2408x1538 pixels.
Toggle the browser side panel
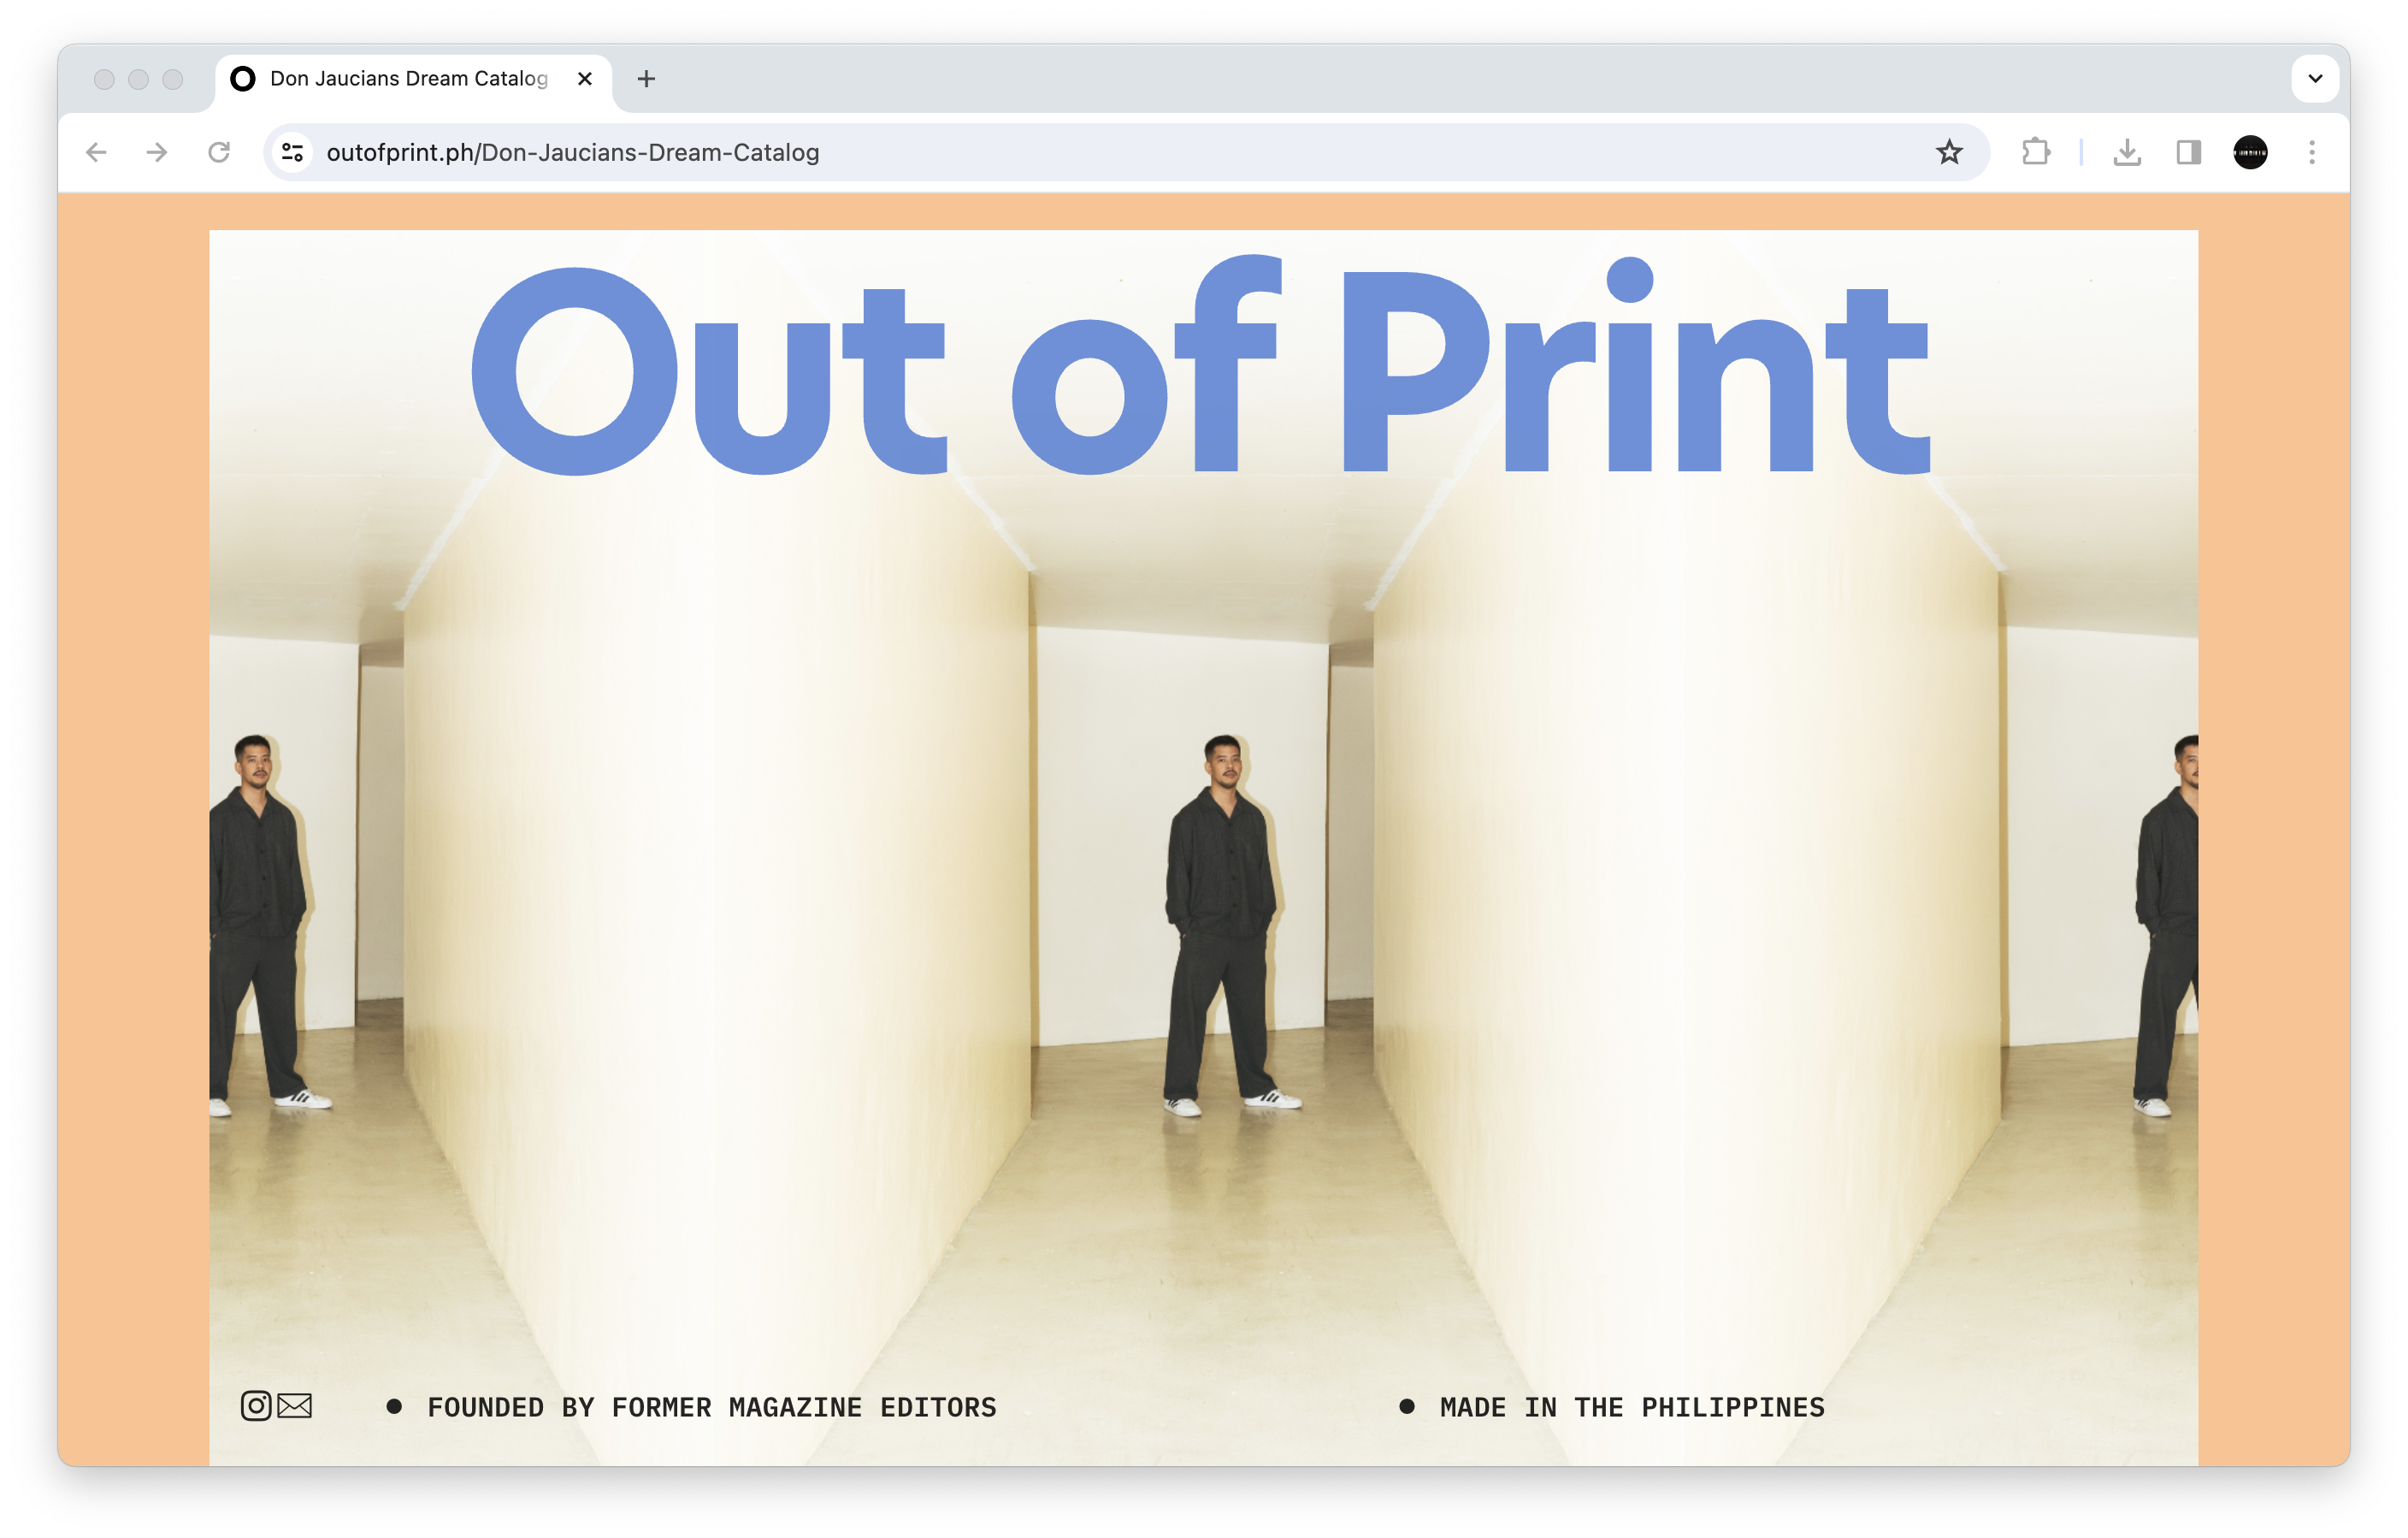point(2188,152)
